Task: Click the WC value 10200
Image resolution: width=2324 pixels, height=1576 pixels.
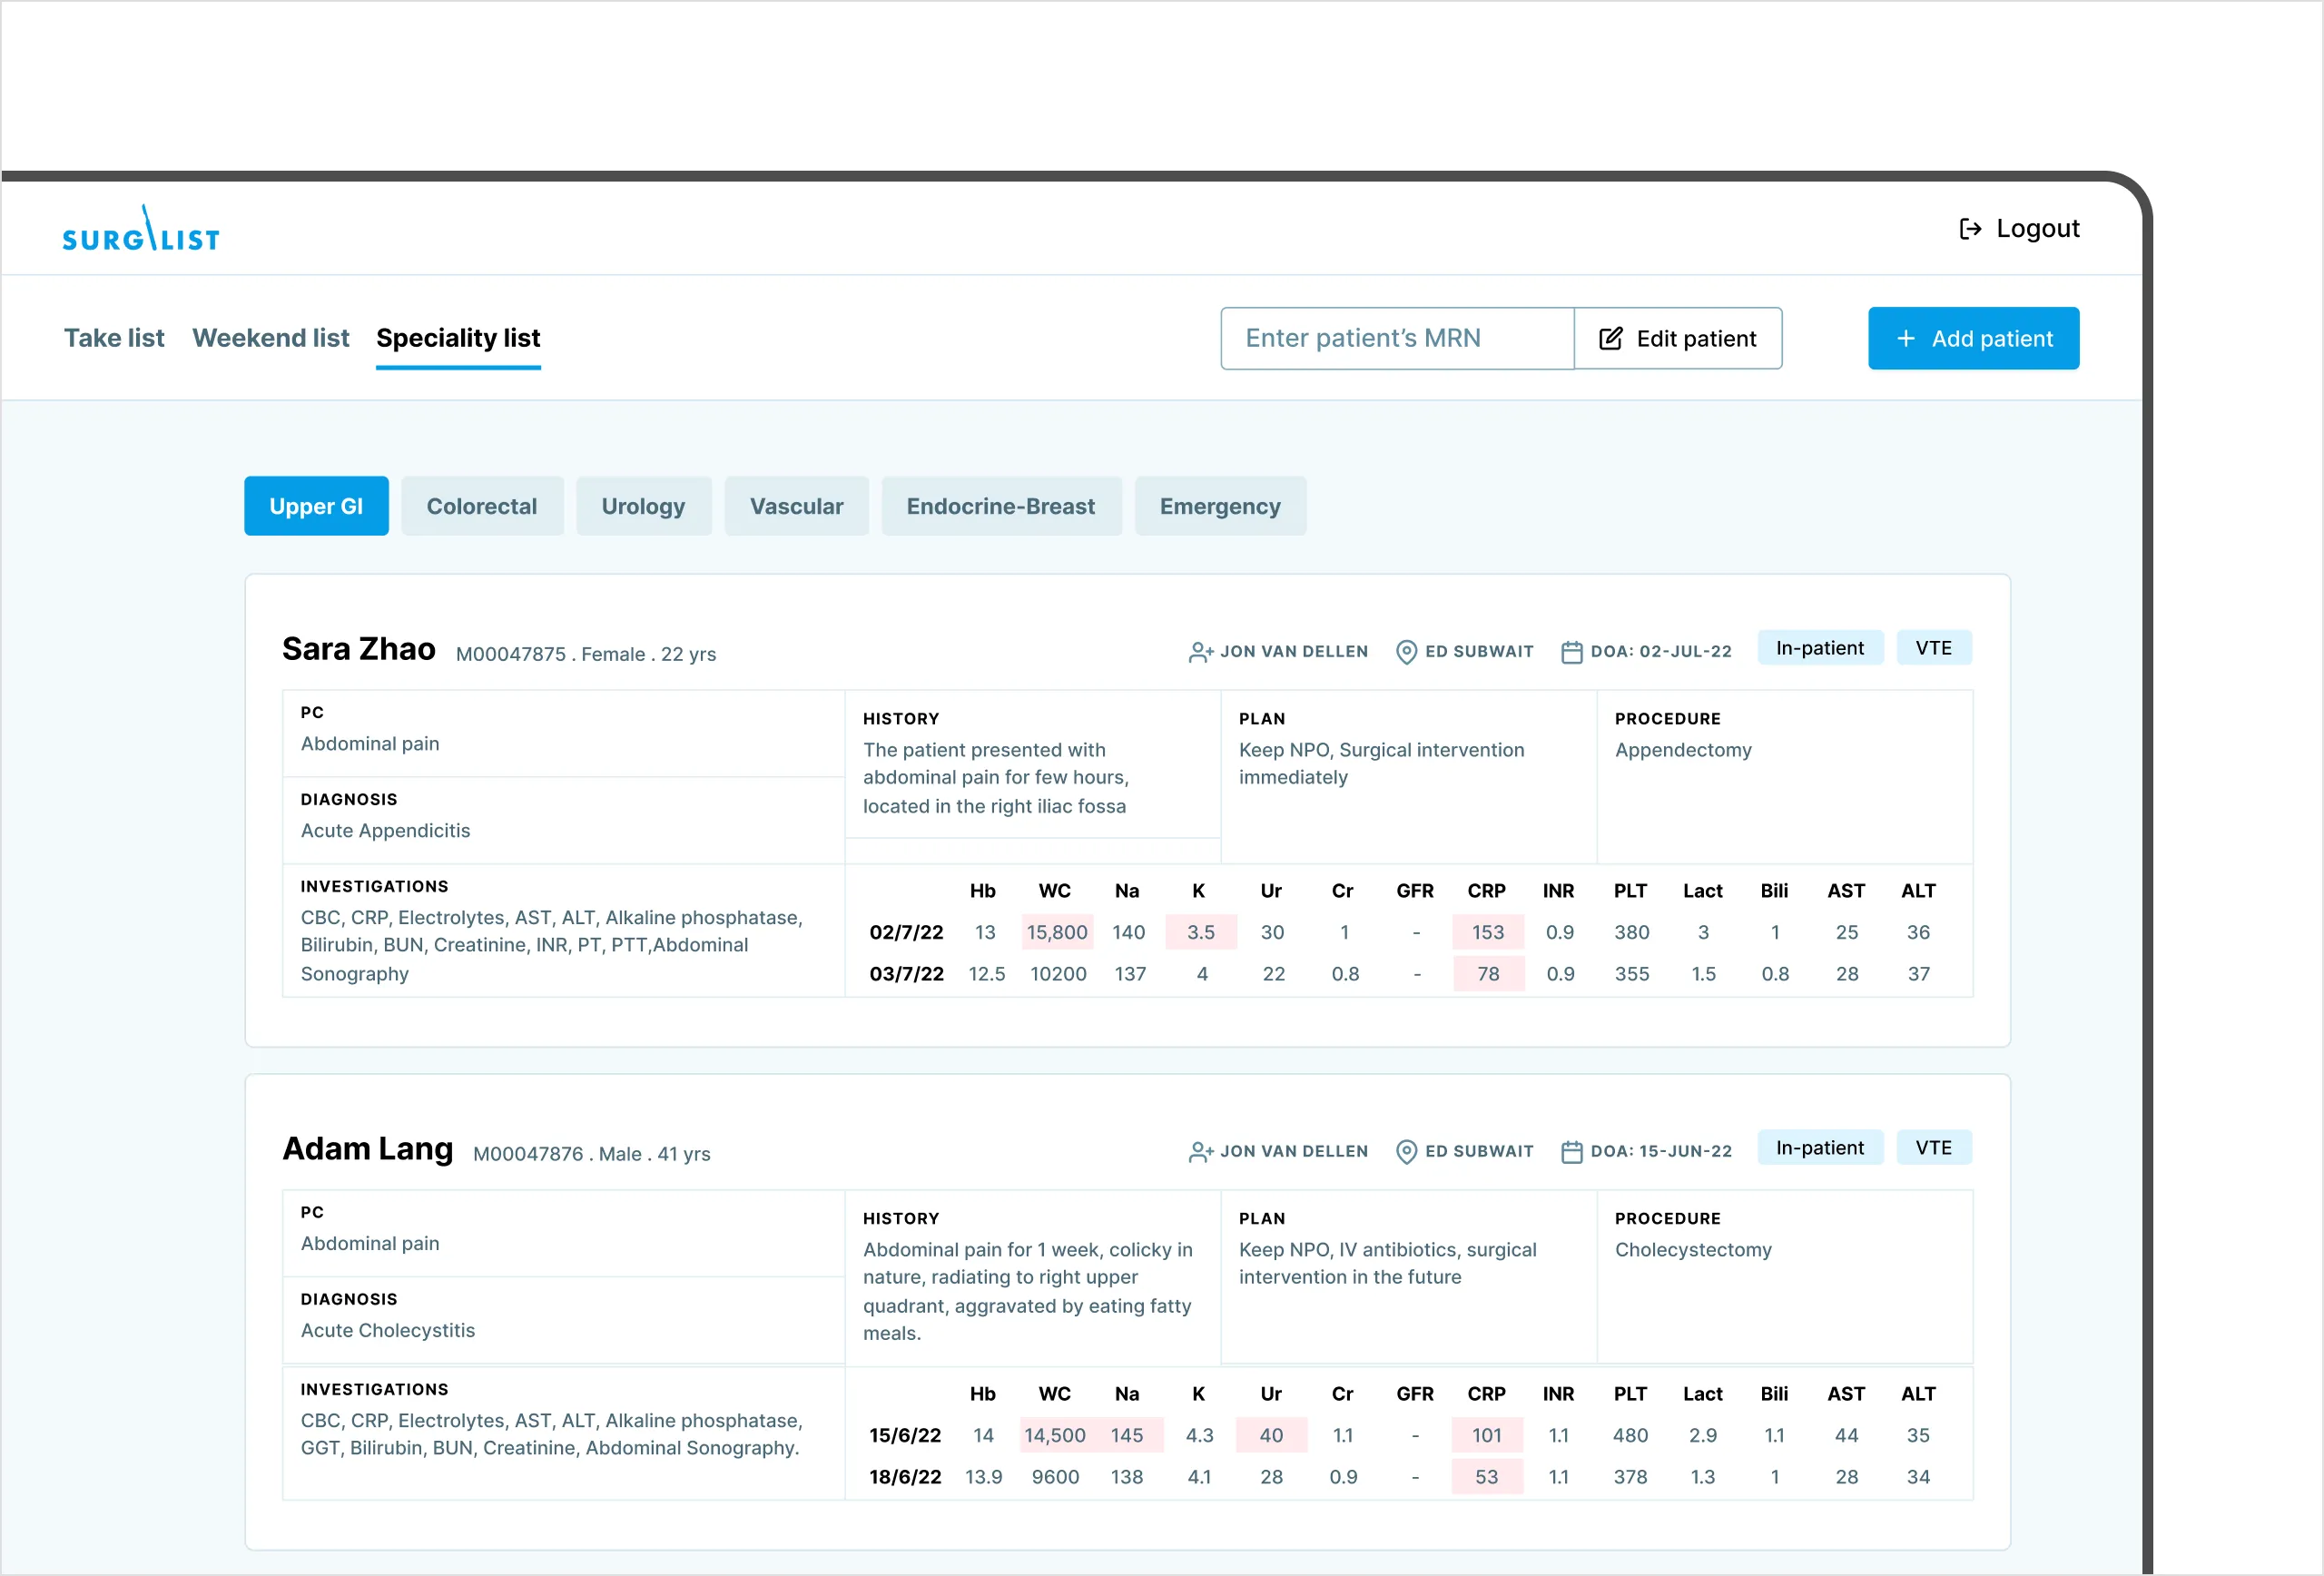Action: click(x=1058, y=974)
